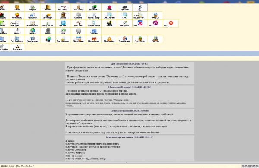The height and width of the screenshot is (168, 259).
Task: Open the Бонусы module
Action: coord(32,8)
